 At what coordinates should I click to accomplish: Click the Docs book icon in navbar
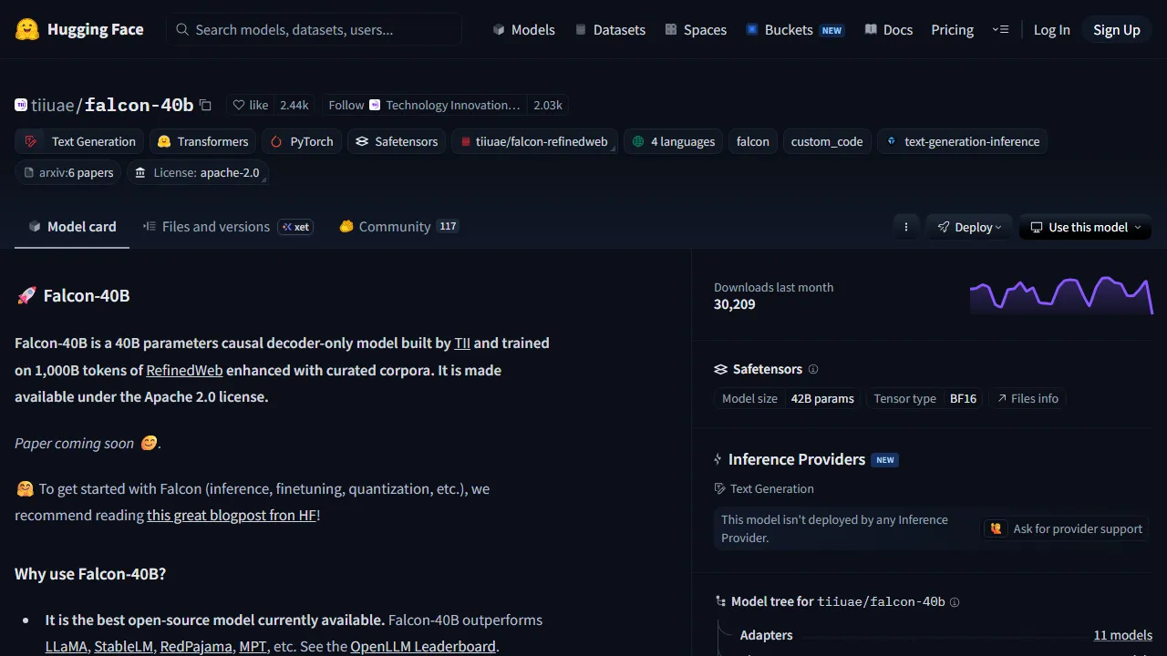point(871,29)
